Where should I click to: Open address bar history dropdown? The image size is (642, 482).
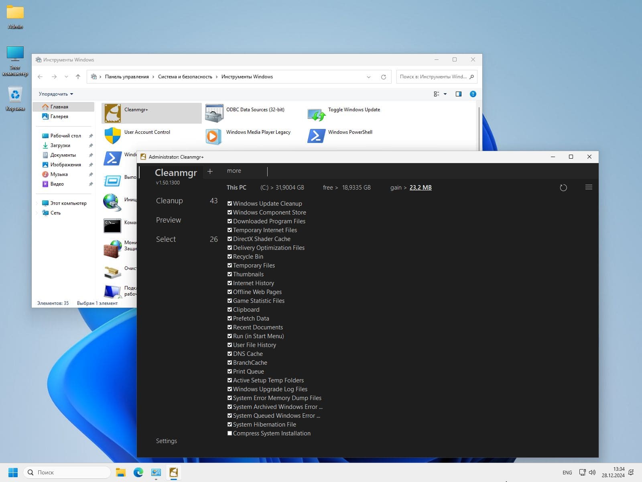coord(368,77)
